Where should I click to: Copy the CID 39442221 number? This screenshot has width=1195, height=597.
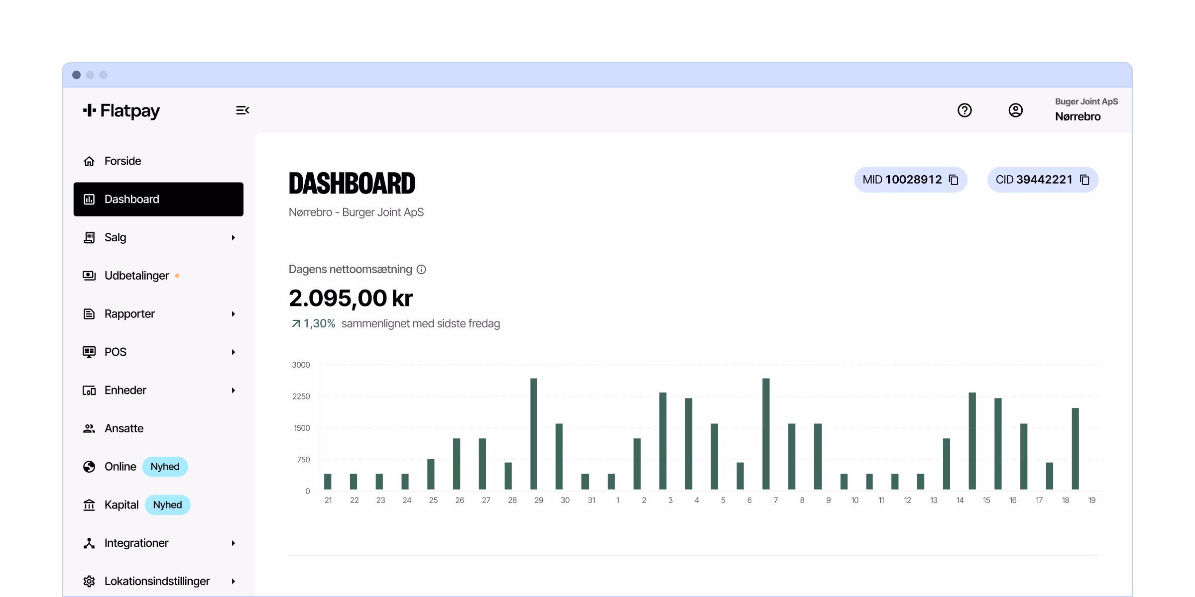1084,180
